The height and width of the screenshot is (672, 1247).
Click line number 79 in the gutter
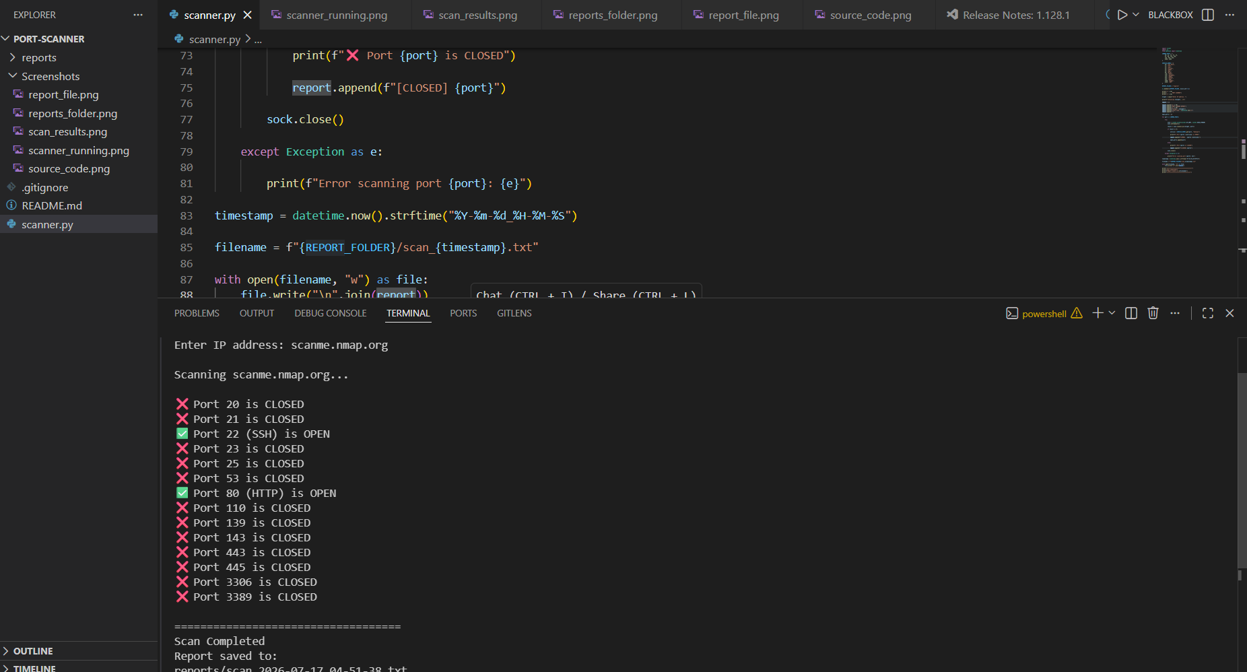pos(187,152)
